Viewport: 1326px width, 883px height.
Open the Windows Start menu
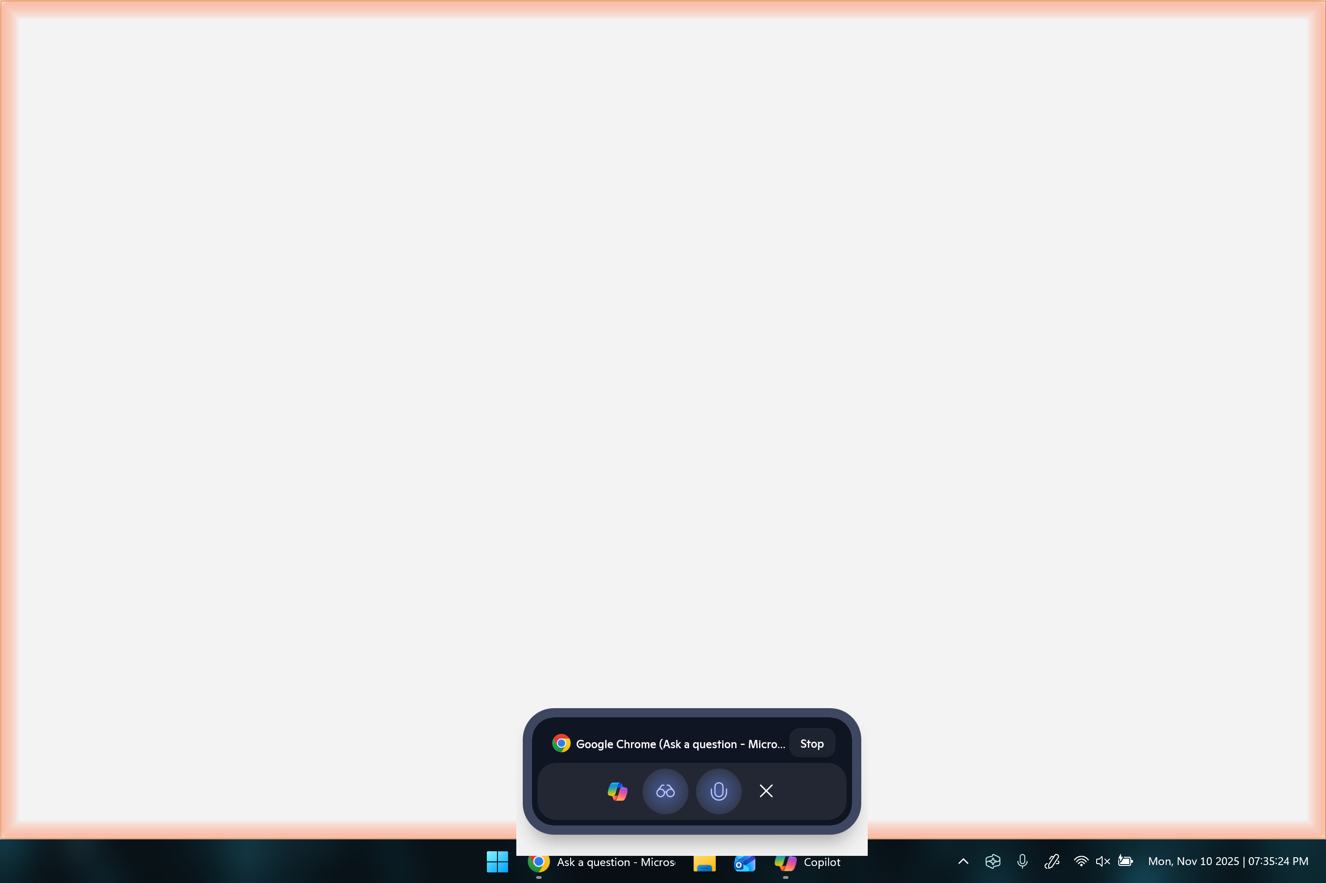point(497,861)
